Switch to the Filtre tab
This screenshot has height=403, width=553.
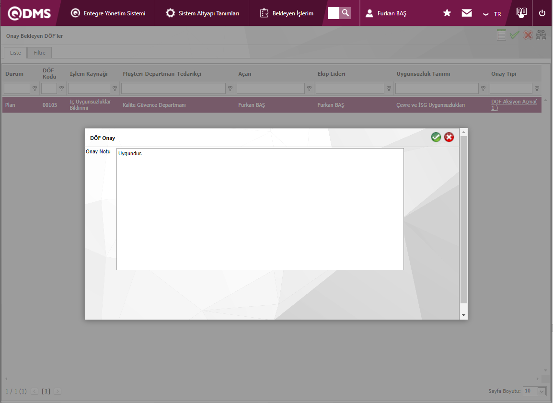coord(39,53)
